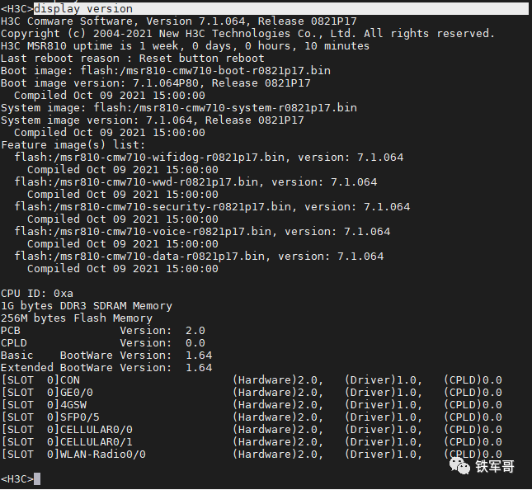The image size is (532, 490).
Task: Click the 铁军哥 watermark text
Action: coord(495,467)
